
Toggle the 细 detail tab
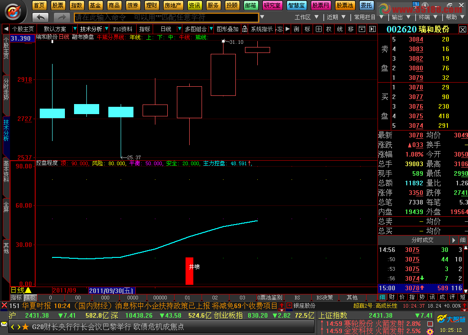click(x=382, y=297)
